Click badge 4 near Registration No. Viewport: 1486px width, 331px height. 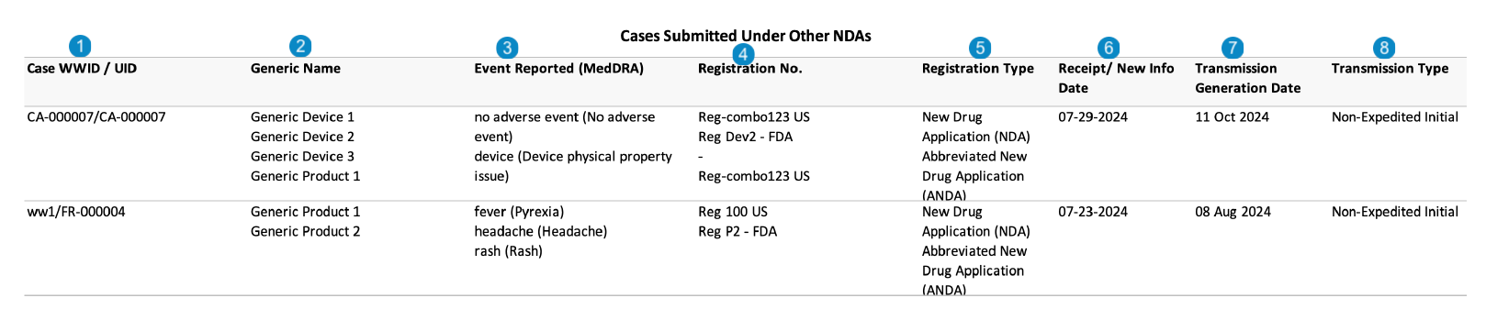(x=744, y=53)
